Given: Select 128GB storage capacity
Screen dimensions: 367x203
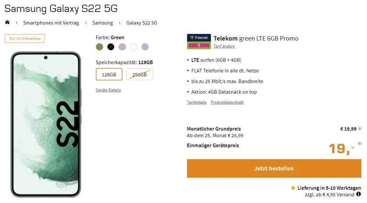Looking at the screenshot, I should [109, 75].
